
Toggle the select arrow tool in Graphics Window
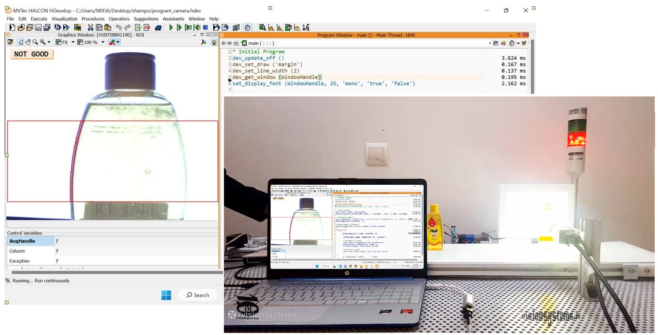21,42
